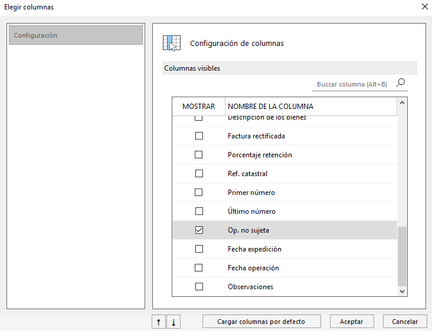Select the Observaciones row label
This screenshot has height=331, width=432.
coord(250,287)
